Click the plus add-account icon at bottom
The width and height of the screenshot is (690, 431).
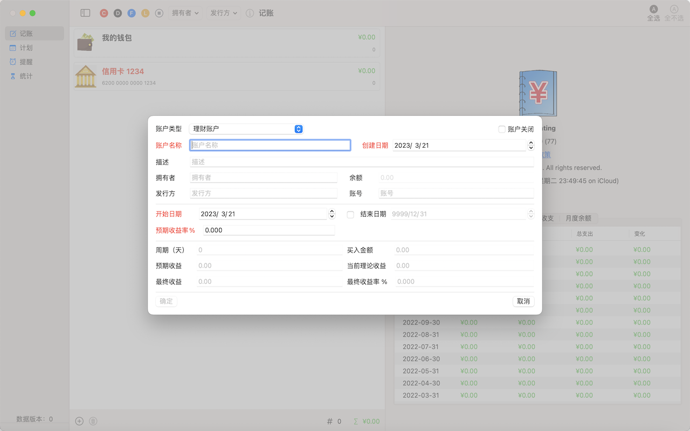point(79,421)
